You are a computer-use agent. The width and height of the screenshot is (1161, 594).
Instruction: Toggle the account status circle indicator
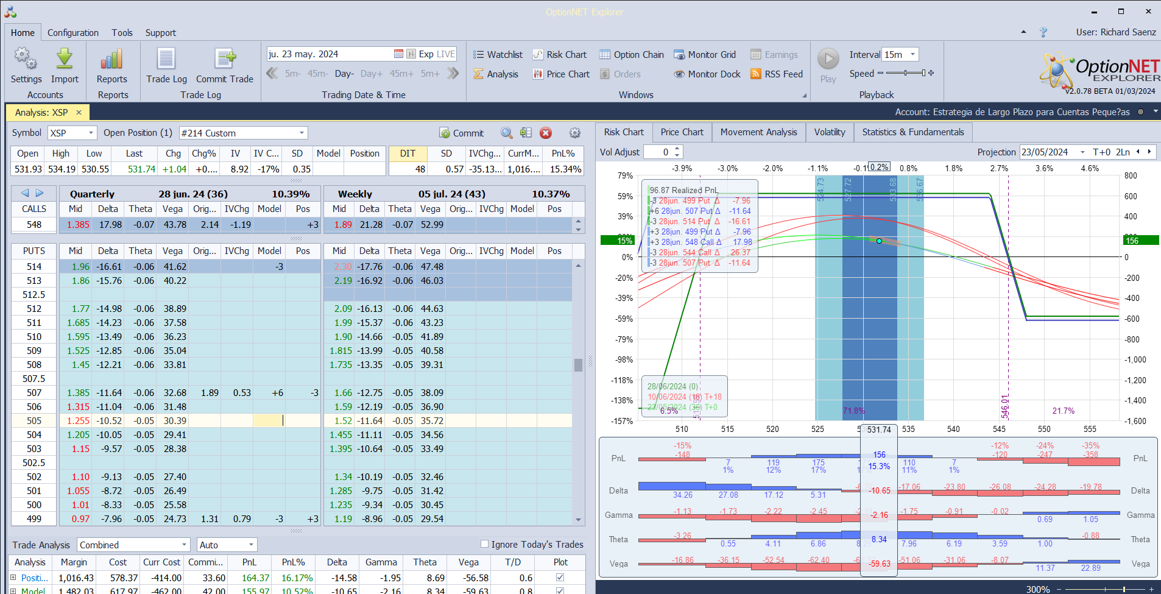coord(1140,112)
